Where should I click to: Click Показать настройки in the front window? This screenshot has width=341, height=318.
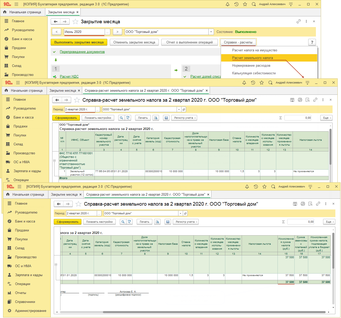(x=99, y=222)
